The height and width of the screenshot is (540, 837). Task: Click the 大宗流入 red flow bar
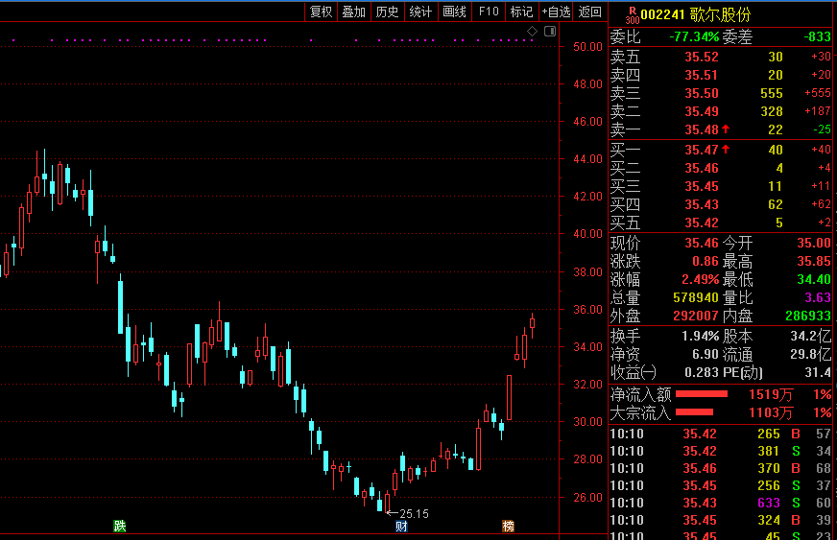click(x=702, y=412)
